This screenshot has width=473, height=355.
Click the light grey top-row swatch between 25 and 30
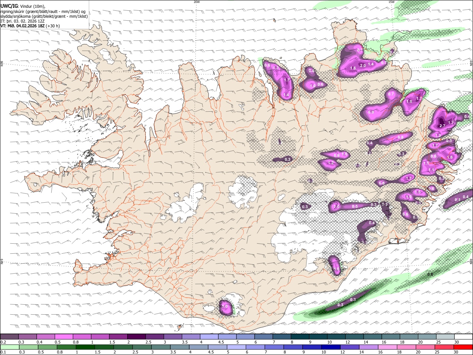(445, 337)
